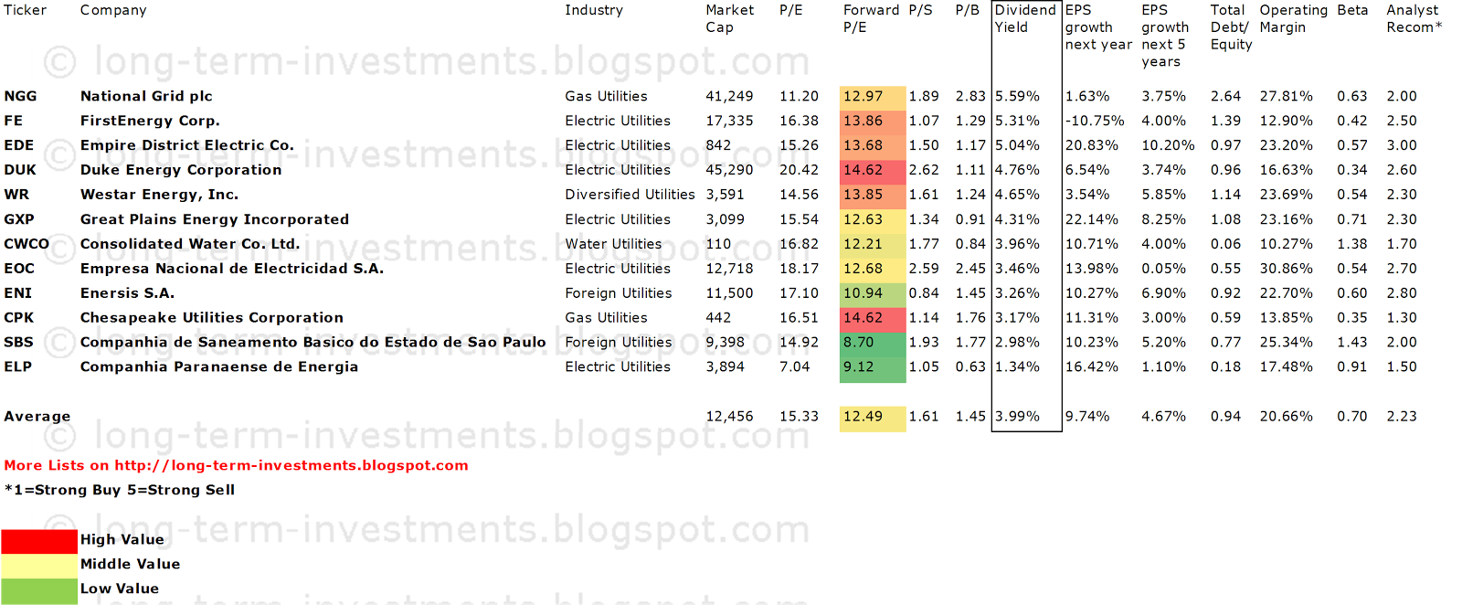Screen dimensions: 1462x605
Task: Click company name Chesapeake Utilities Corporation
Action: click(212, 319)
